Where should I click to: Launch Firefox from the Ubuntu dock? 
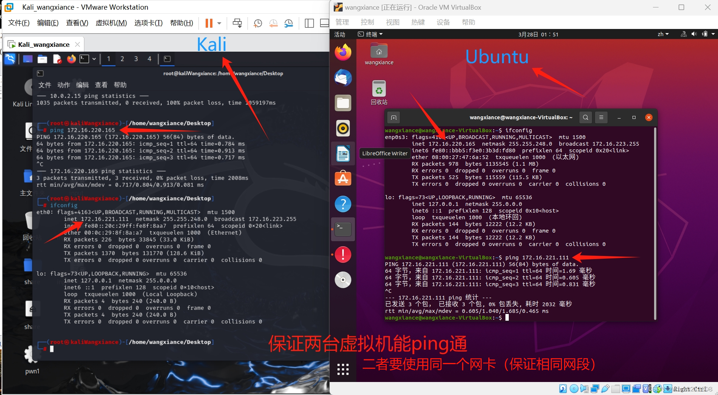[x=343, y=52]
